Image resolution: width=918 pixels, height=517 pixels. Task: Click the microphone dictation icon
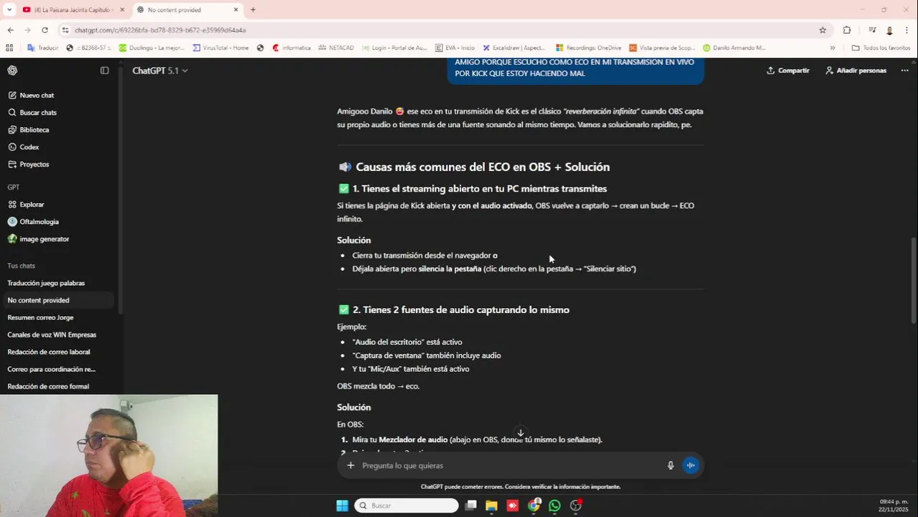(x=670, y=465)
